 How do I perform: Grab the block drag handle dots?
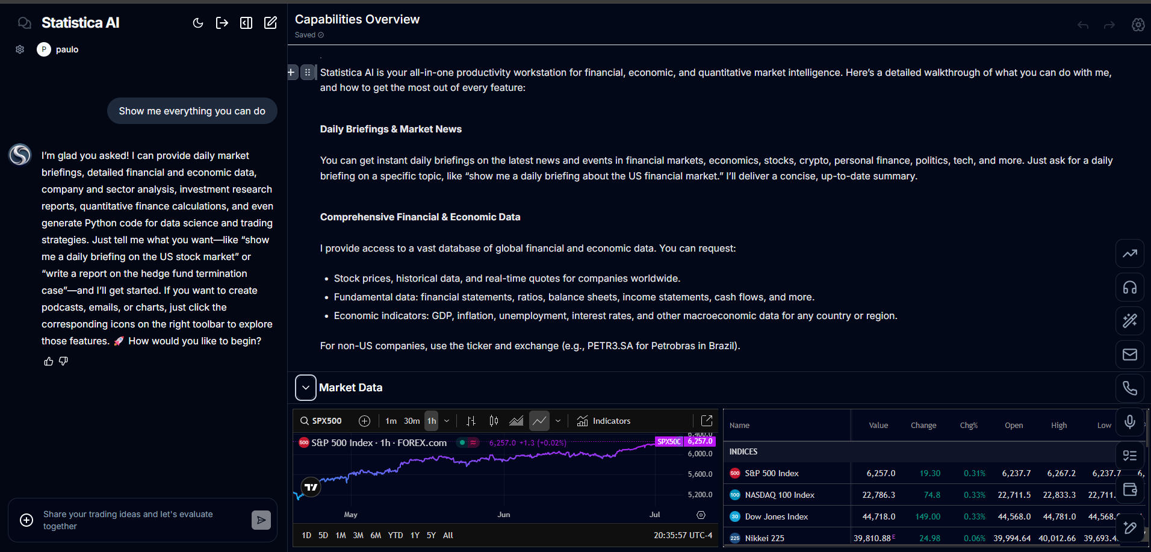[308, 72]
